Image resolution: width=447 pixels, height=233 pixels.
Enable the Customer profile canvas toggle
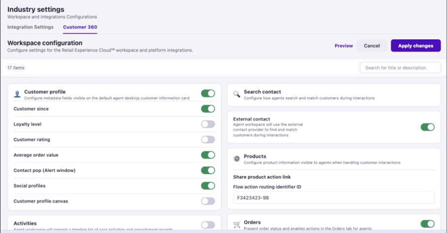pyautogui.click(x=208, y=201)
